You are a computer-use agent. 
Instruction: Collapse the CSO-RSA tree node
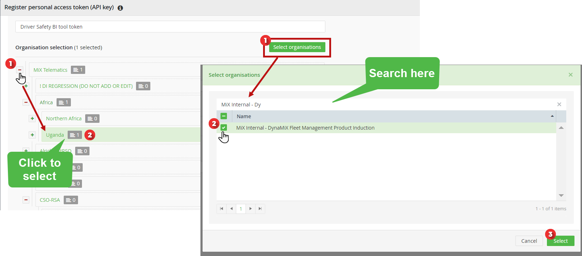click(x=26, y=200)
